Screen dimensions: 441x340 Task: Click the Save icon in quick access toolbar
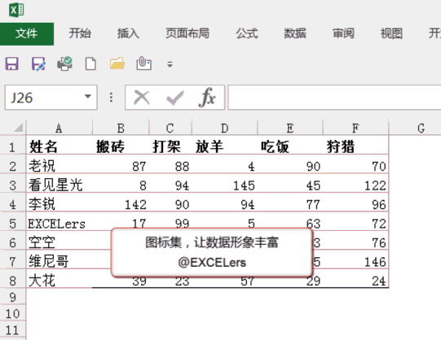[11, 64]
